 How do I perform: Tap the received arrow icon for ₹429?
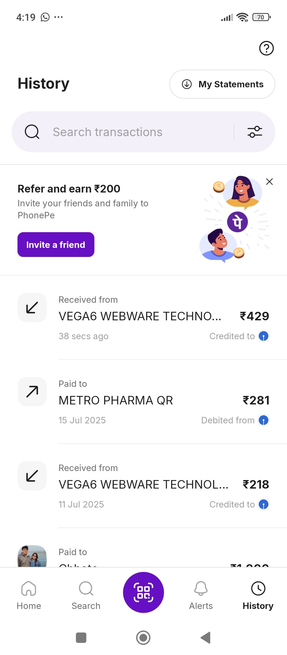coord(32,308)
